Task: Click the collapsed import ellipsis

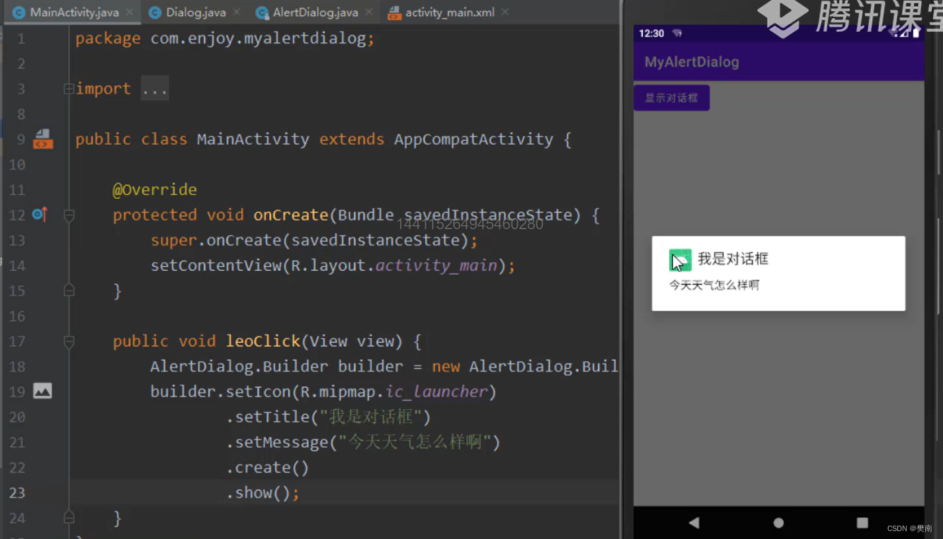Action: 155,89
